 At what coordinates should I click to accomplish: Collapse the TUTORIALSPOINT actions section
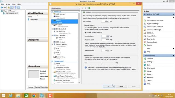pos(173,14)
